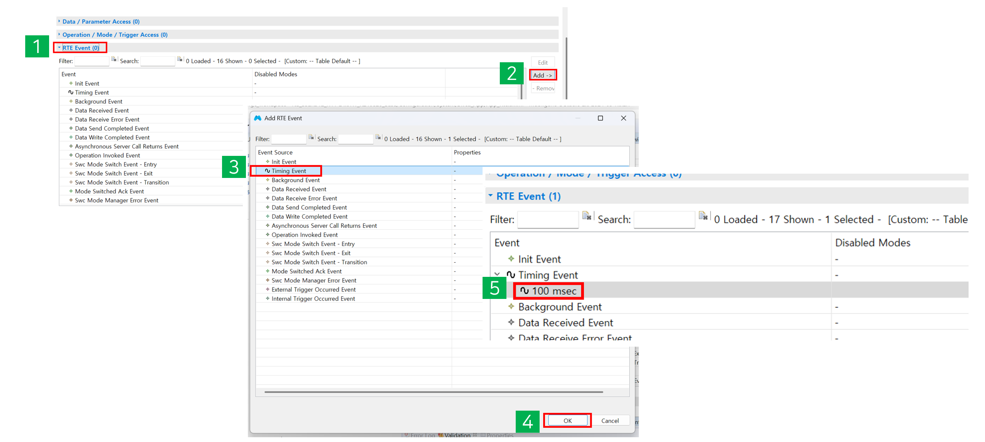The image size is (985, 442).
Task: Collapse the RTE Event (1) section header
Action: coord(491,196)
